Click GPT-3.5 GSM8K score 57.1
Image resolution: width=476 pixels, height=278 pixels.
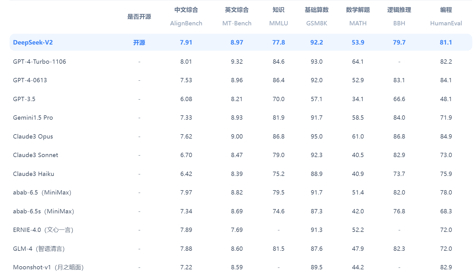(317, 99)
